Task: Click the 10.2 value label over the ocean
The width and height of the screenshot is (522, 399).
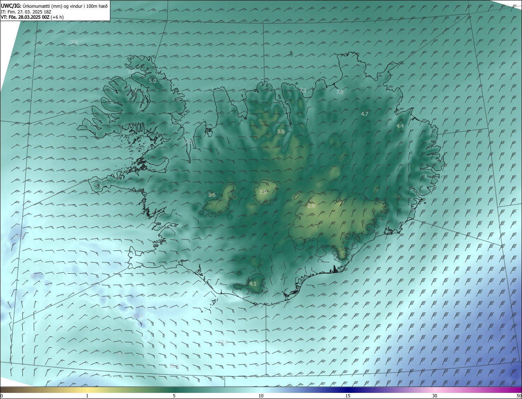Action: pos(174,366)
